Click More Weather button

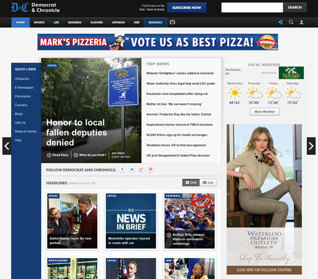click(264, 111)
